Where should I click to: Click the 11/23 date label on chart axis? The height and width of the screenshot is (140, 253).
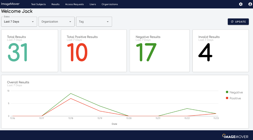[216, 118]
